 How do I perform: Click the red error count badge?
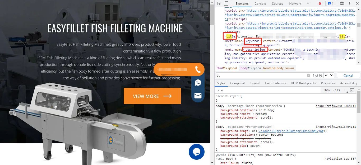(321, 3)
